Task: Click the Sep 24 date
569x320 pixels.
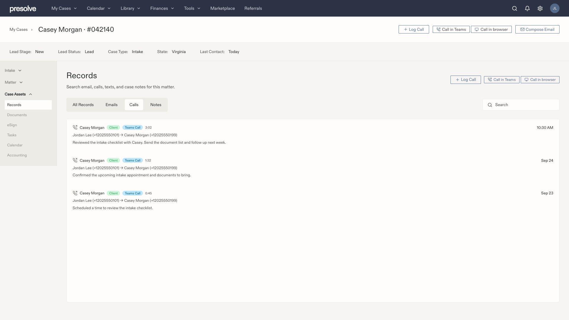Action: pos(547,161)
